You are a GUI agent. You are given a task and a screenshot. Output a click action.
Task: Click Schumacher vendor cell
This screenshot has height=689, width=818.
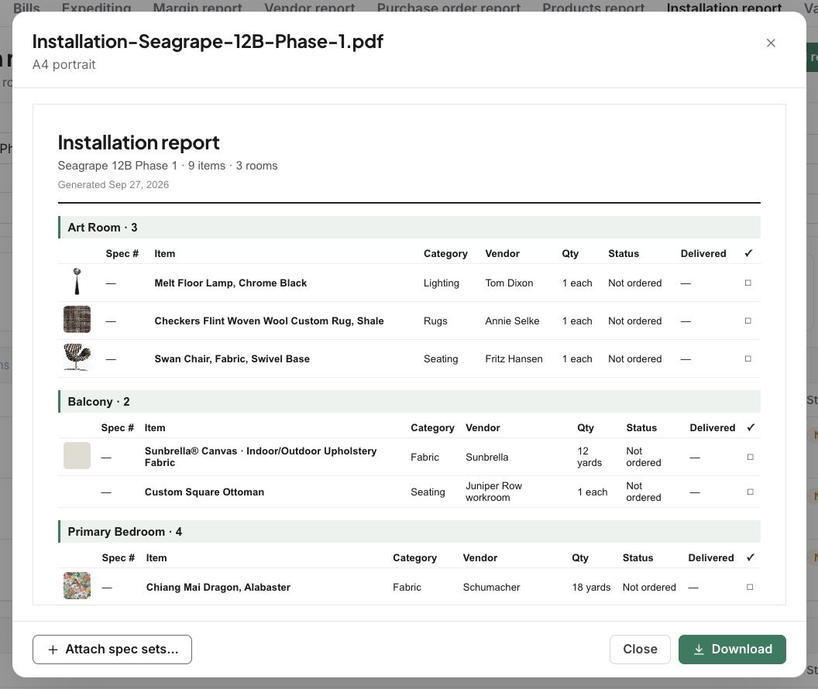(491, 588)
